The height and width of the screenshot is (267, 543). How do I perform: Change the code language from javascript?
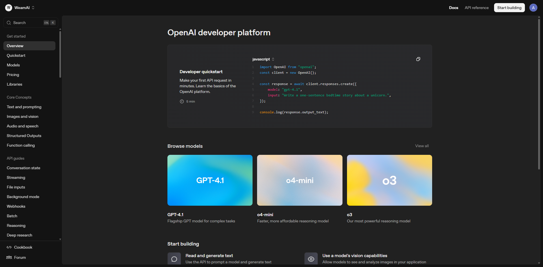click(263, 59)
